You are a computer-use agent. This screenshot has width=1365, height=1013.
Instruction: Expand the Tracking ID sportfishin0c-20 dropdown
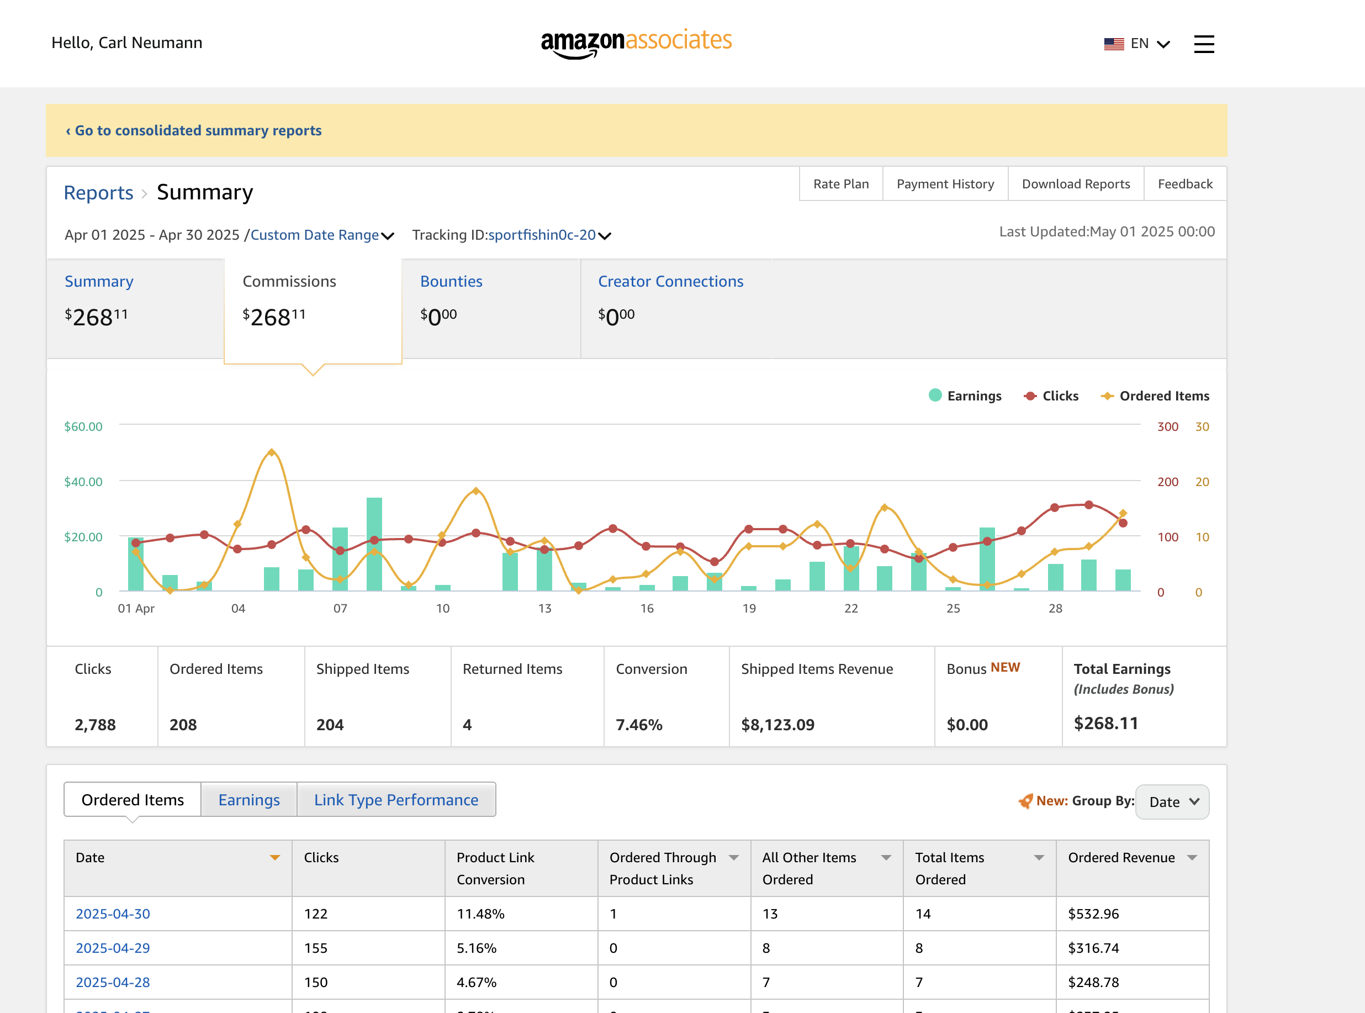pyautogui.click(x=549, y=235)
